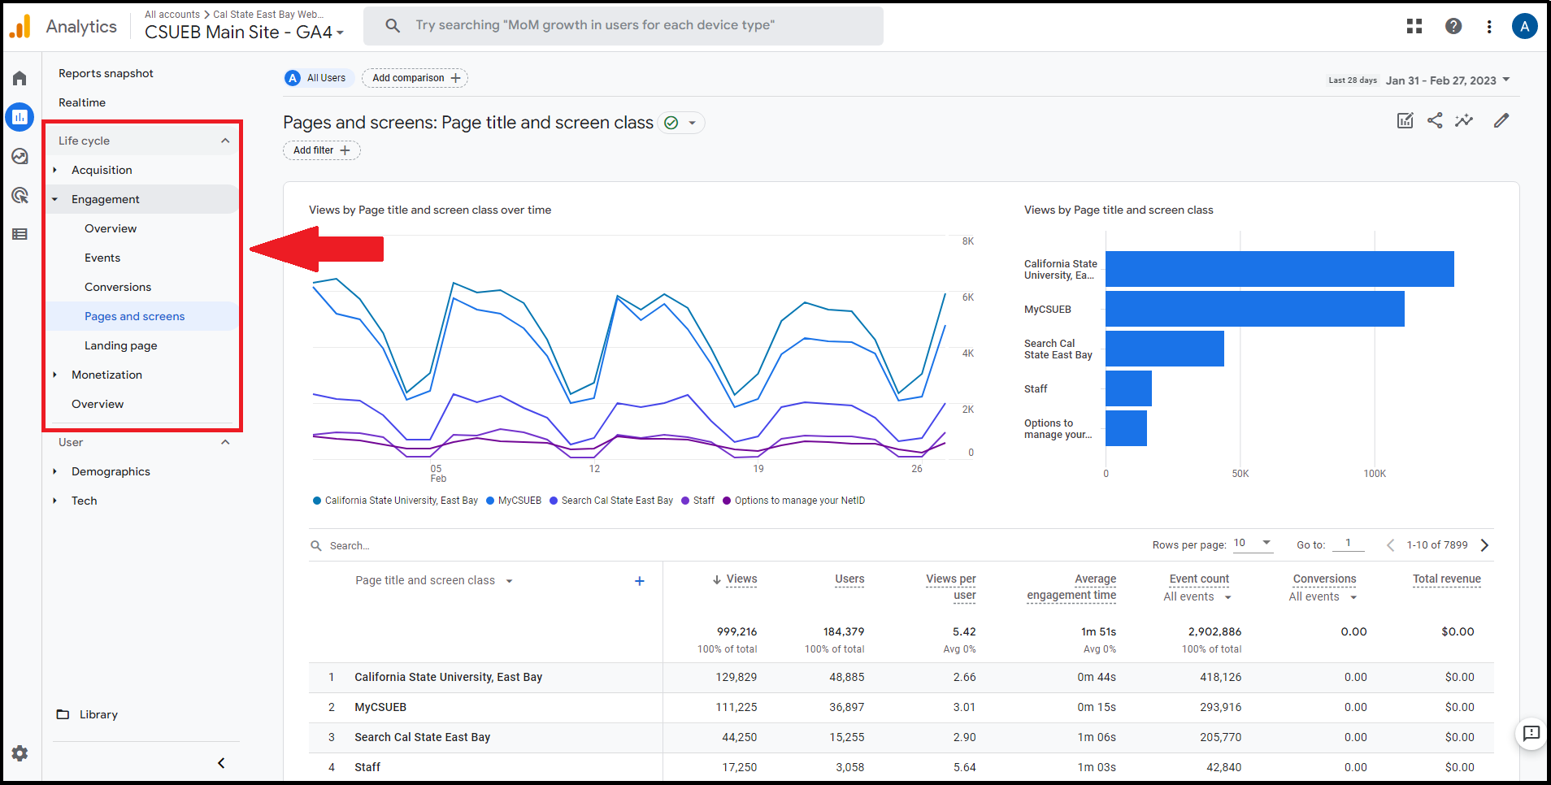
Task: Open the Google apps grid
Action: 1414,25
